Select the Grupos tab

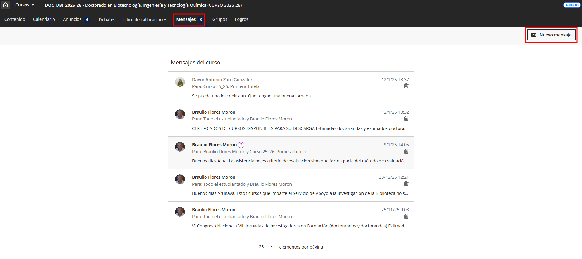coord(220,19)
